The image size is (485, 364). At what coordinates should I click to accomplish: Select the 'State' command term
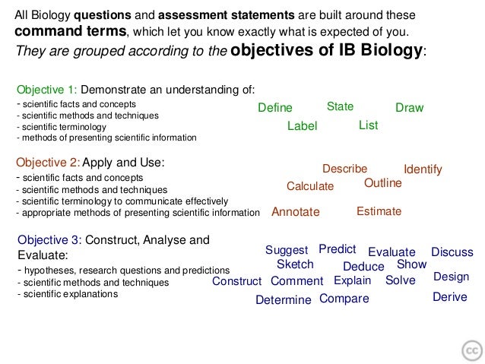click(x=340, y=106)
